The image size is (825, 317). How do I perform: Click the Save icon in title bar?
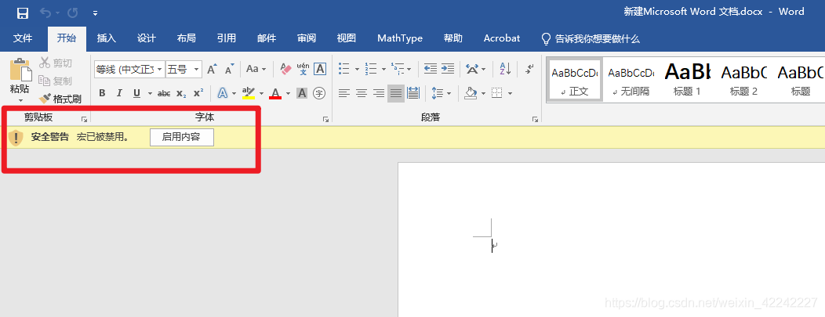tap(23, 13)
